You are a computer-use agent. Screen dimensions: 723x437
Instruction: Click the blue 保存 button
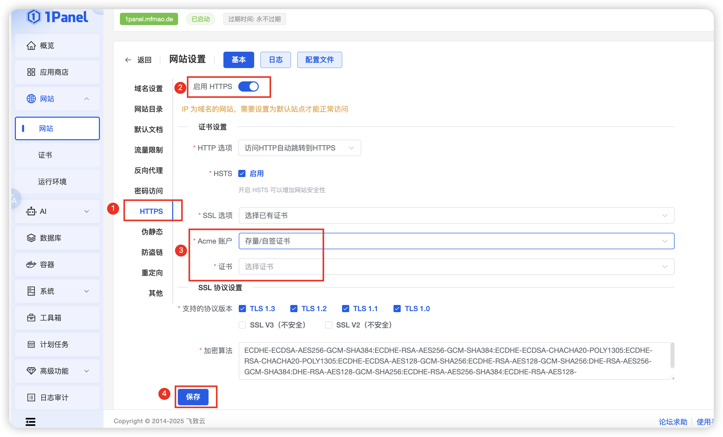coord(193,397)
